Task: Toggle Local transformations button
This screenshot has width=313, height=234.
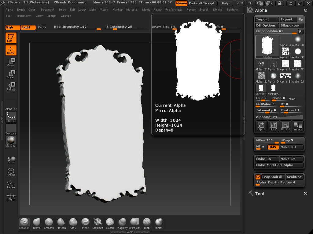Action: click(11, 160)
